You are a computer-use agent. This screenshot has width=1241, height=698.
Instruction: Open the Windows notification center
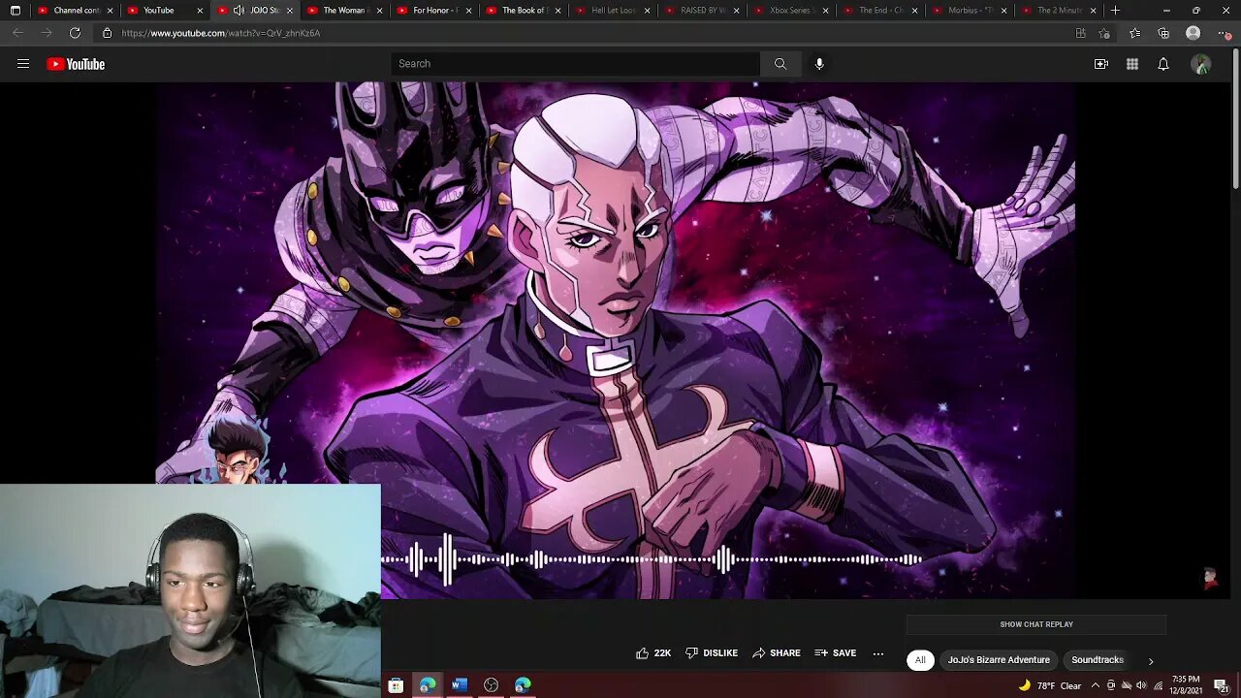1221,685
